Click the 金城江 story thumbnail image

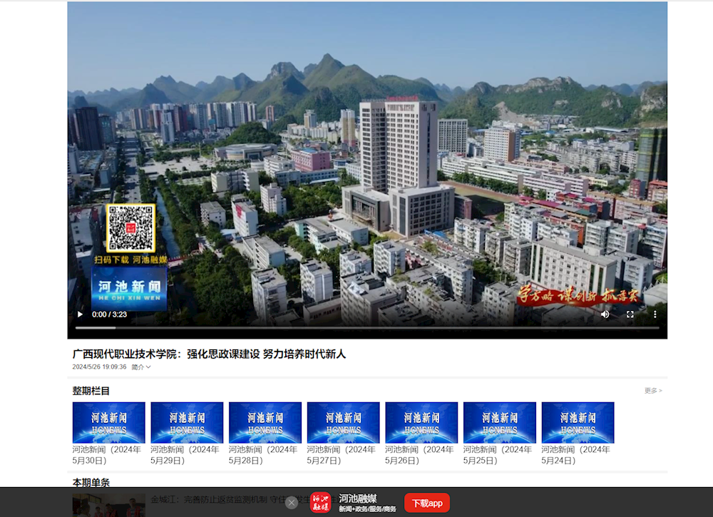coord(108,505)
